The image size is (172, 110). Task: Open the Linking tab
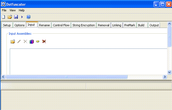click(x=117, y=25)
